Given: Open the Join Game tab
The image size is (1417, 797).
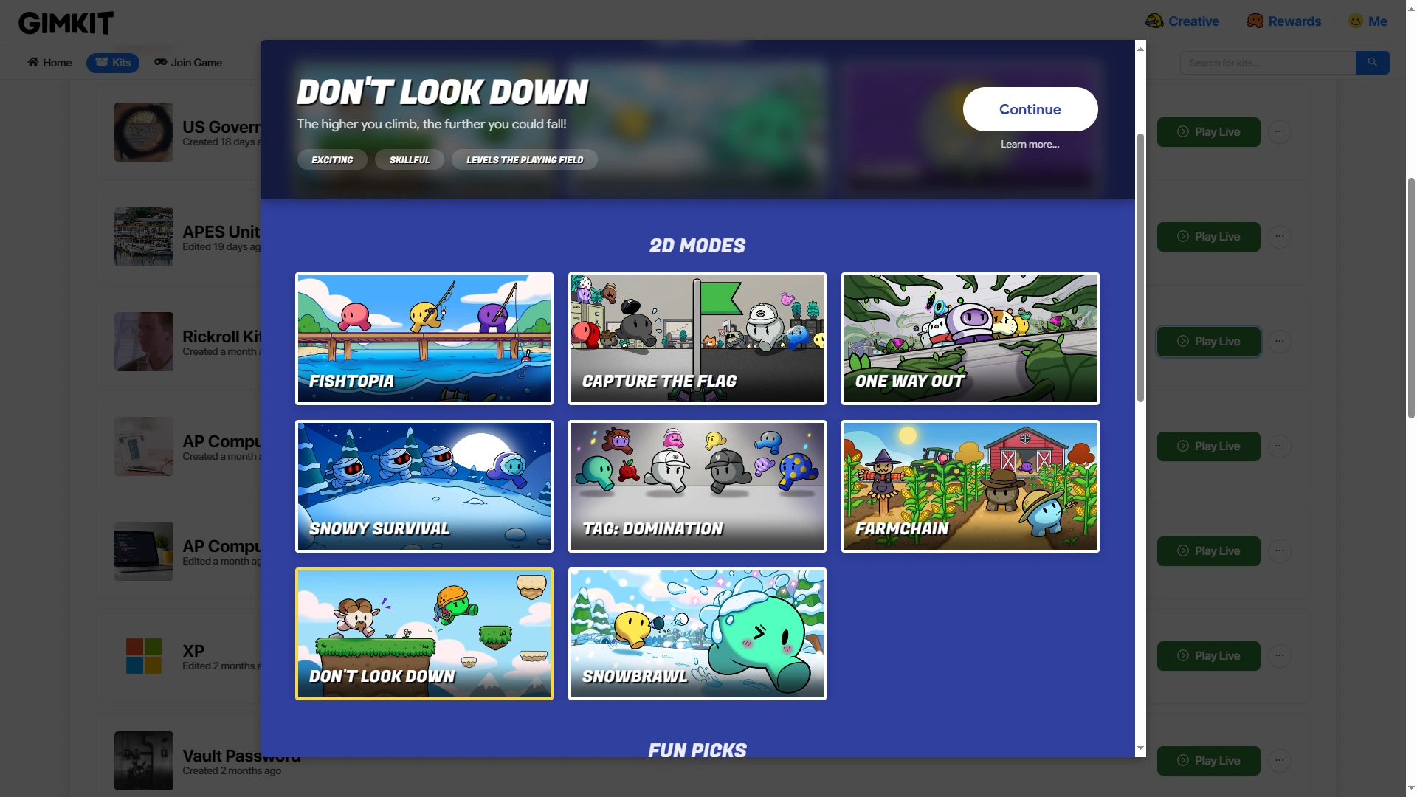Looking at the screenshot, I should (188, 63).
